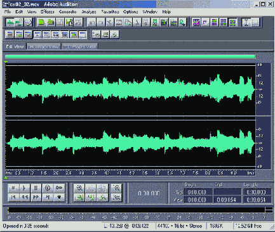275x232 pixels.
Task: Click the Save floppy disk toolbar icon
Action: point(60,22)
